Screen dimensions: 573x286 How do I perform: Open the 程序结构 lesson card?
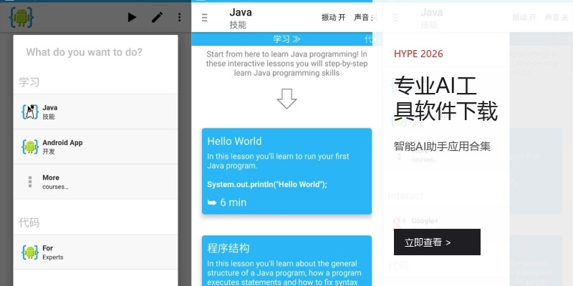(286, 261)
